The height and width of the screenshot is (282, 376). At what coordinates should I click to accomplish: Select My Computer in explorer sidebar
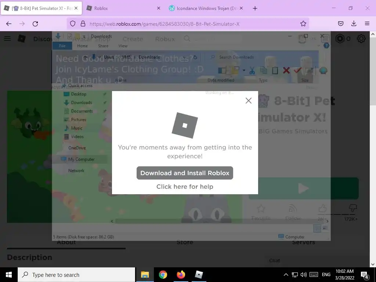pos(81,159)
